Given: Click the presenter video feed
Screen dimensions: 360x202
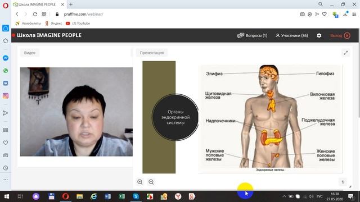Looking at the screenshot, I should [76, 112].
